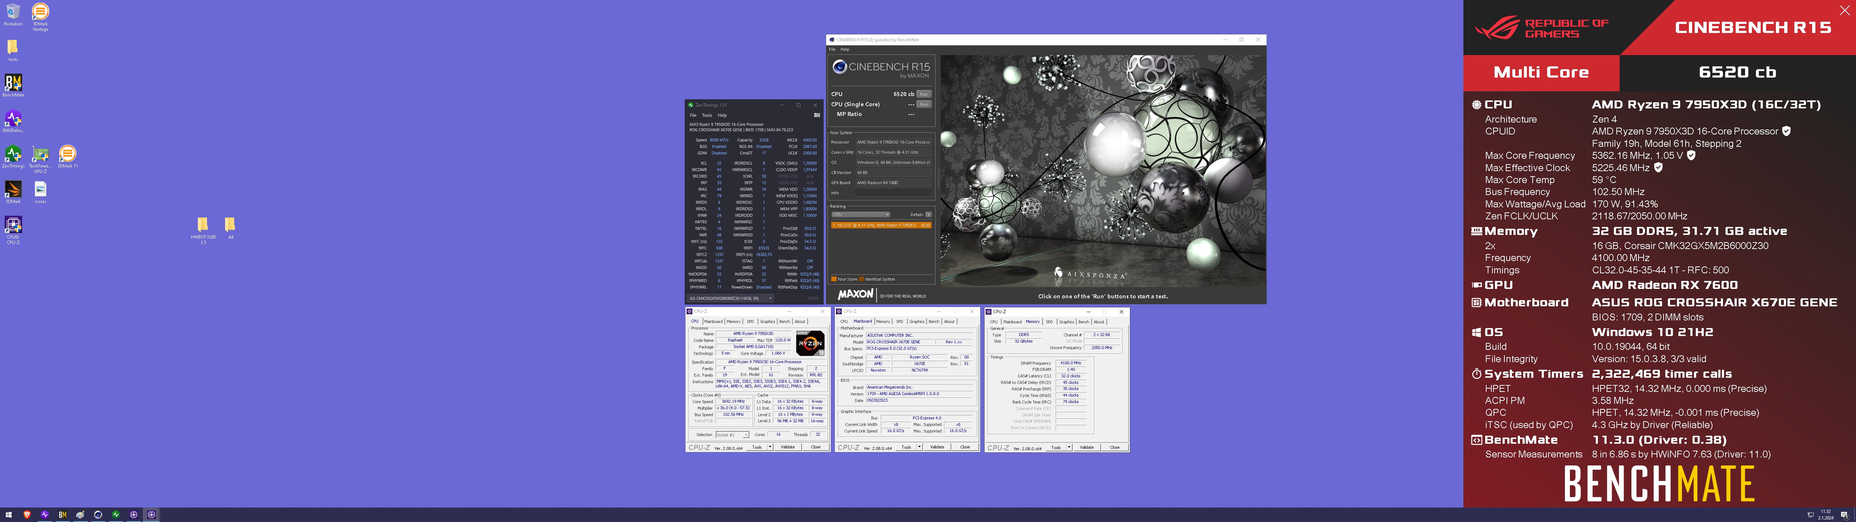Click the ZenTimings screenshot camera icon
1856x522 pixels.
click(x=816, y=115)
